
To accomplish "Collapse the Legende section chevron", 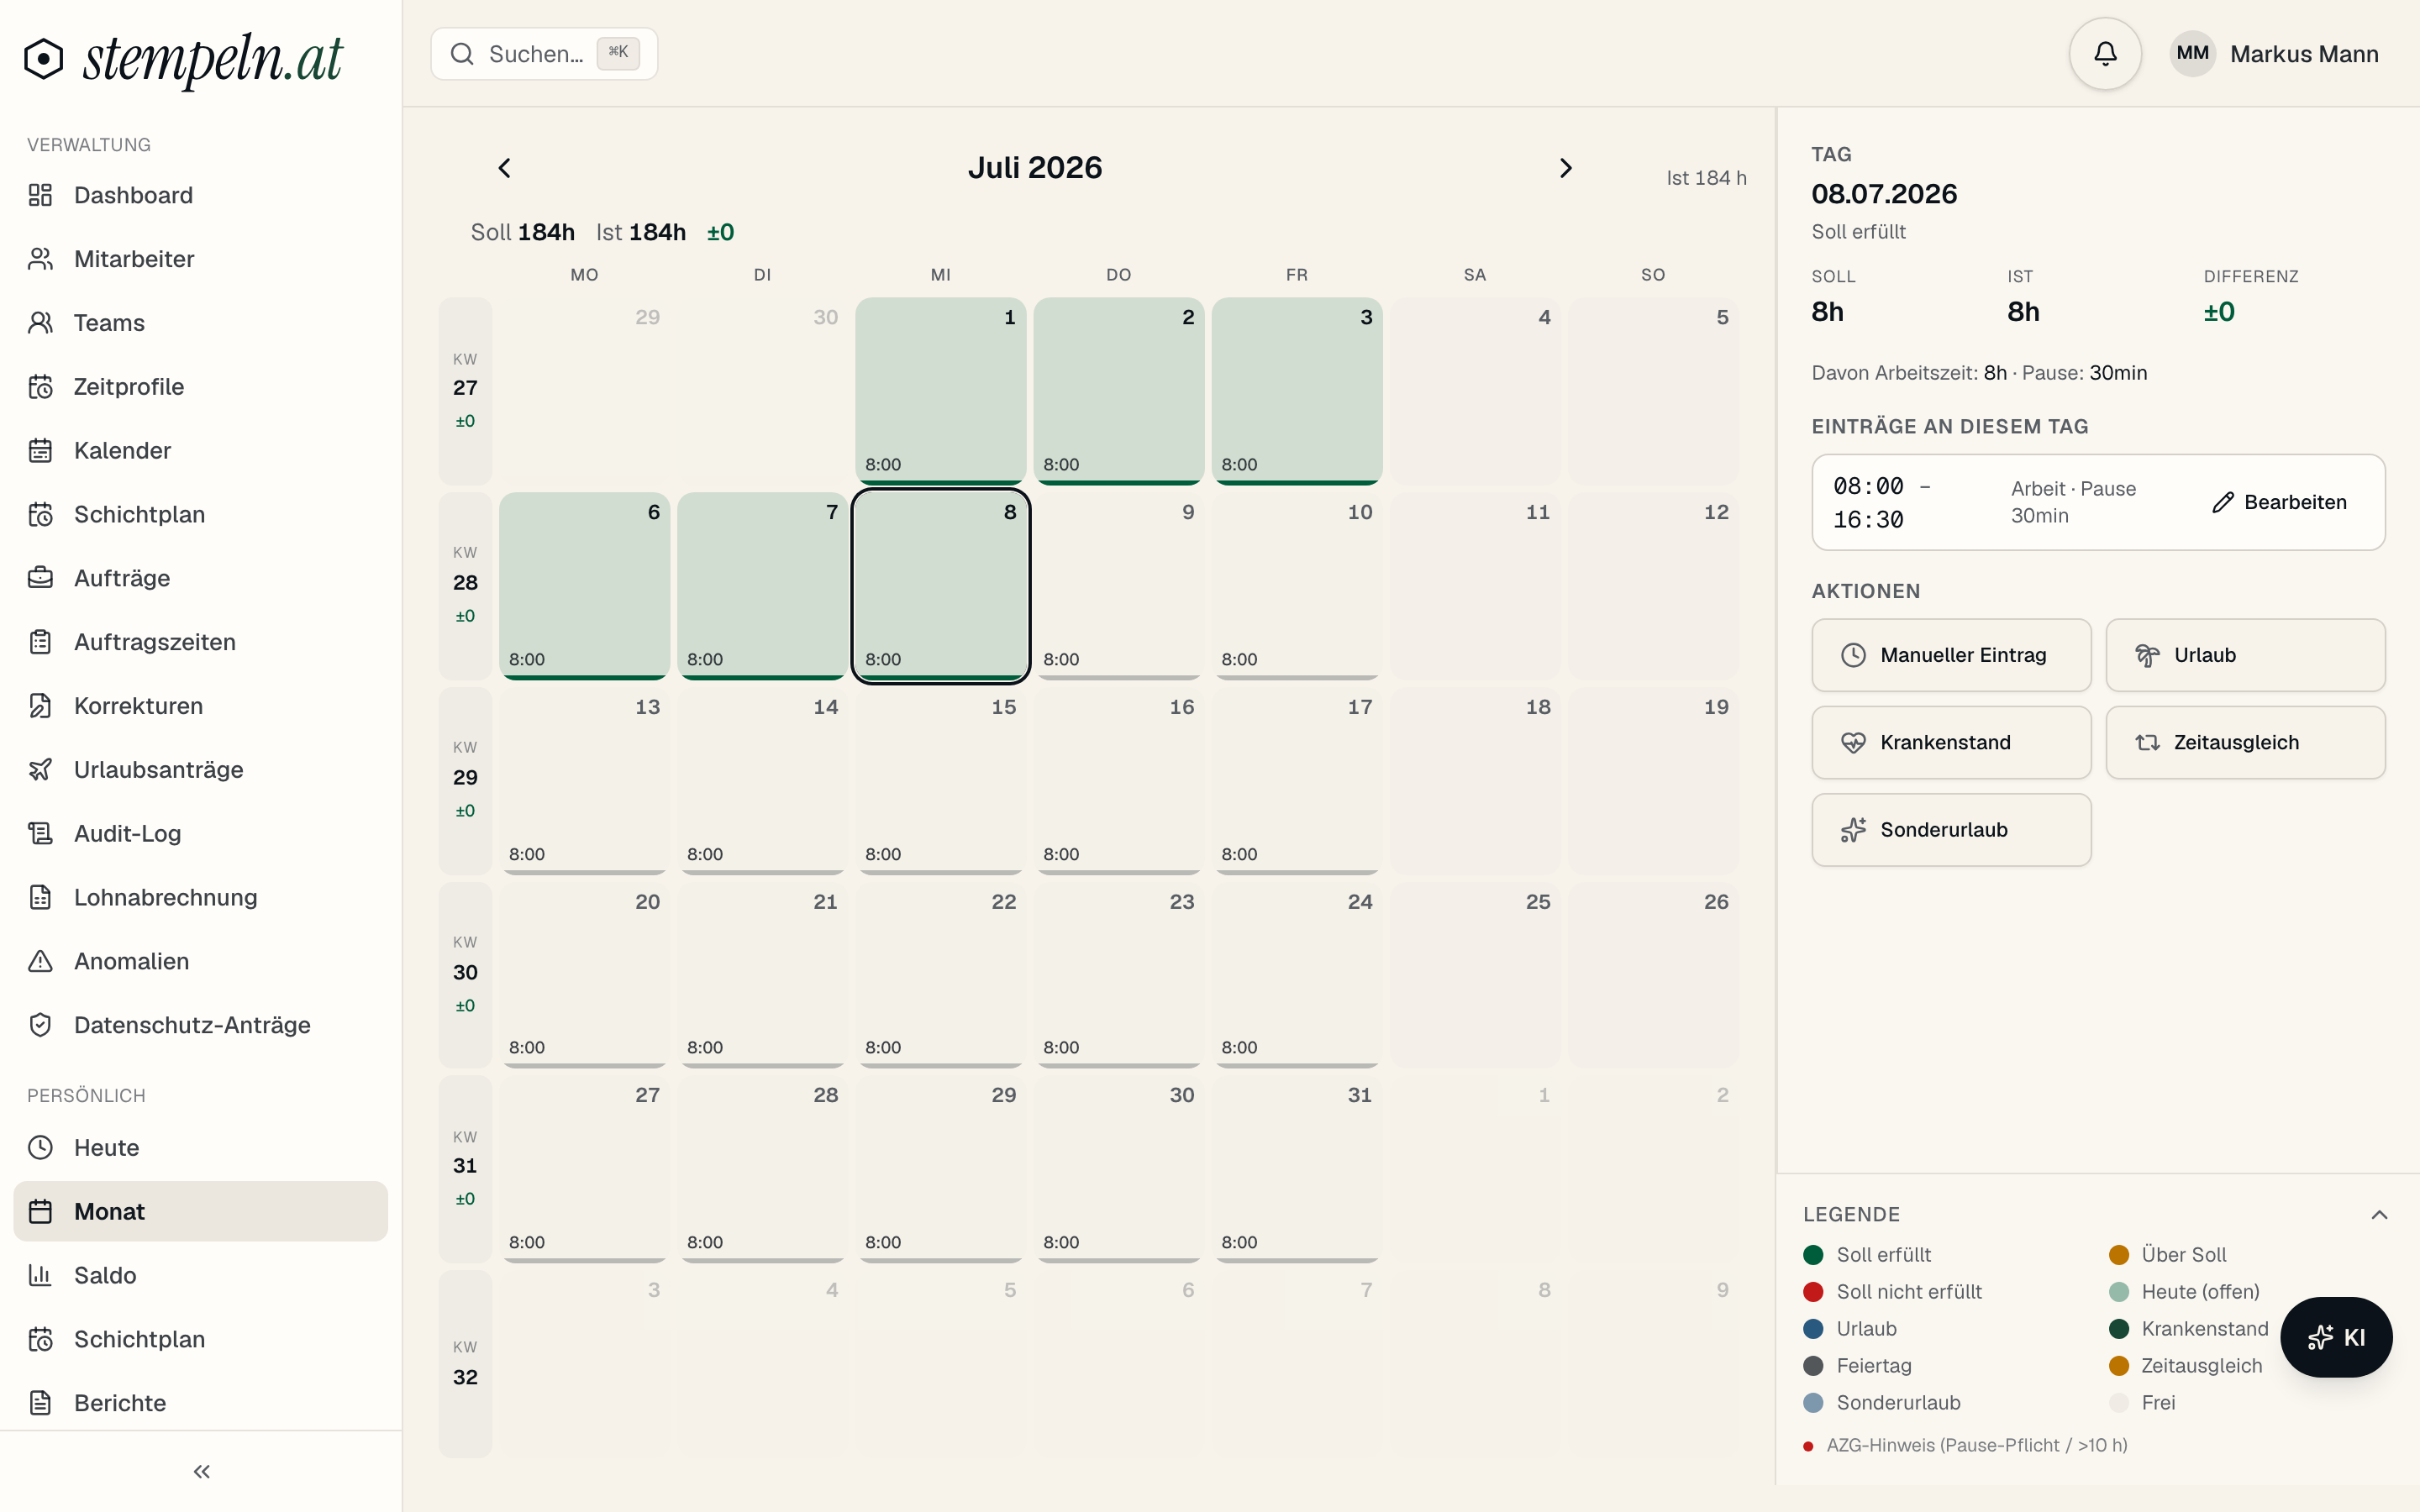I will [x=2379, y=1214].
